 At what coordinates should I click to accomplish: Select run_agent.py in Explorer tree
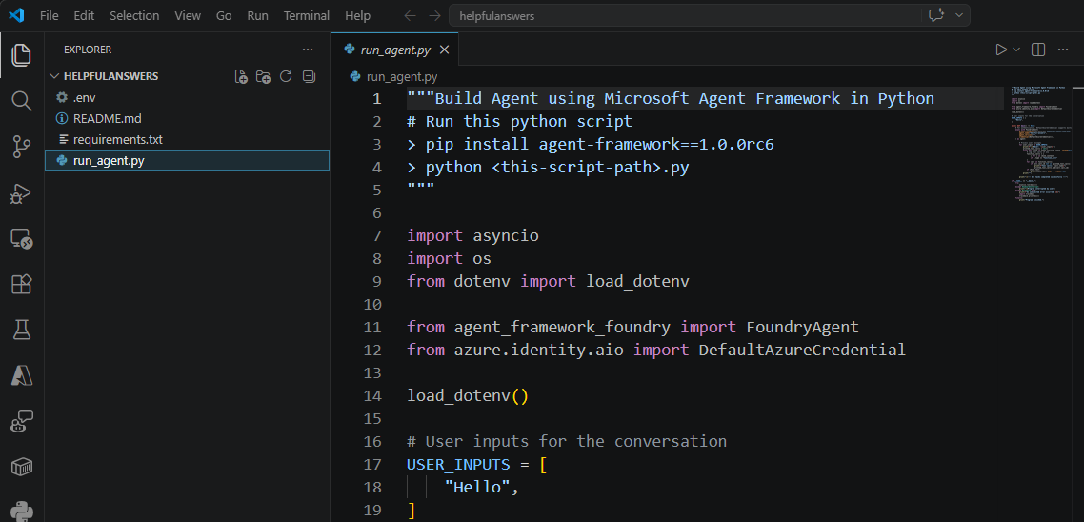click(187, 160)
